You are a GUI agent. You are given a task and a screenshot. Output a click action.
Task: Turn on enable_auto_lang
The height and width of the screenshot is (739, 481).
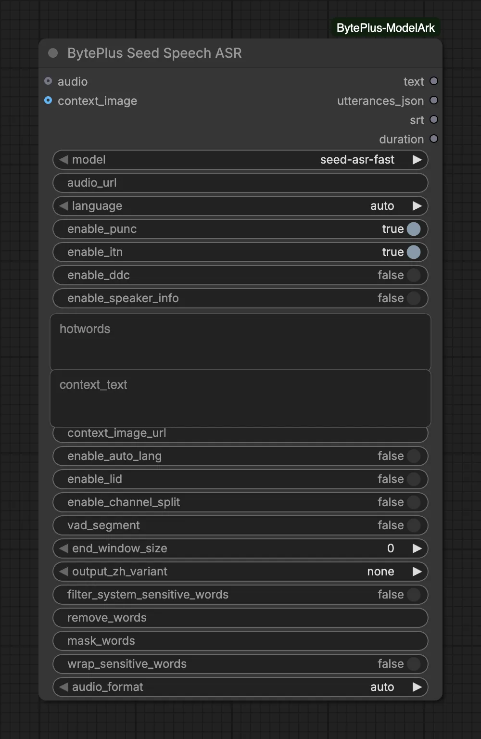(414, 456)
